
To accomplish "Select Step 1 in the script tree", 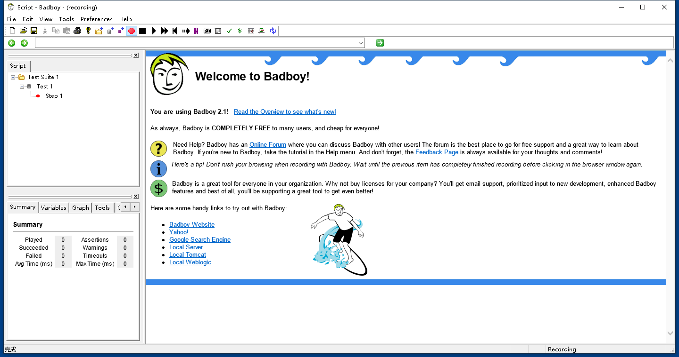I will 54,96.
